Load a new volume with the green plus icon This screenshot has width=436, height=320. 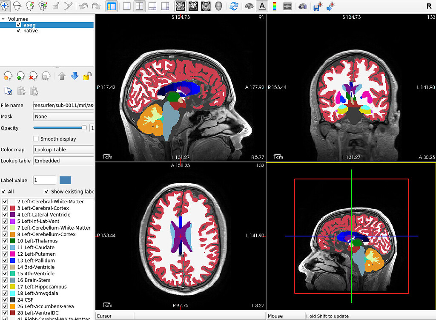[20, 76]
